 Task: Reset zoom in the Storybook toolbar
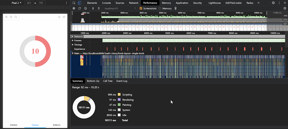[x=16, y=17]
